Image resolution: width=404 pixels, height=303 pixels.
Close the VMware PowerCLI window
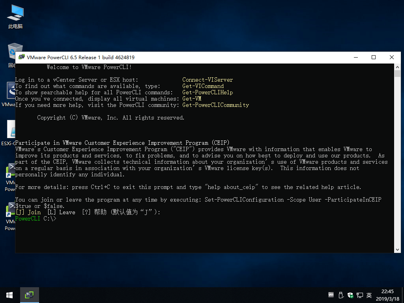[392, 57]
